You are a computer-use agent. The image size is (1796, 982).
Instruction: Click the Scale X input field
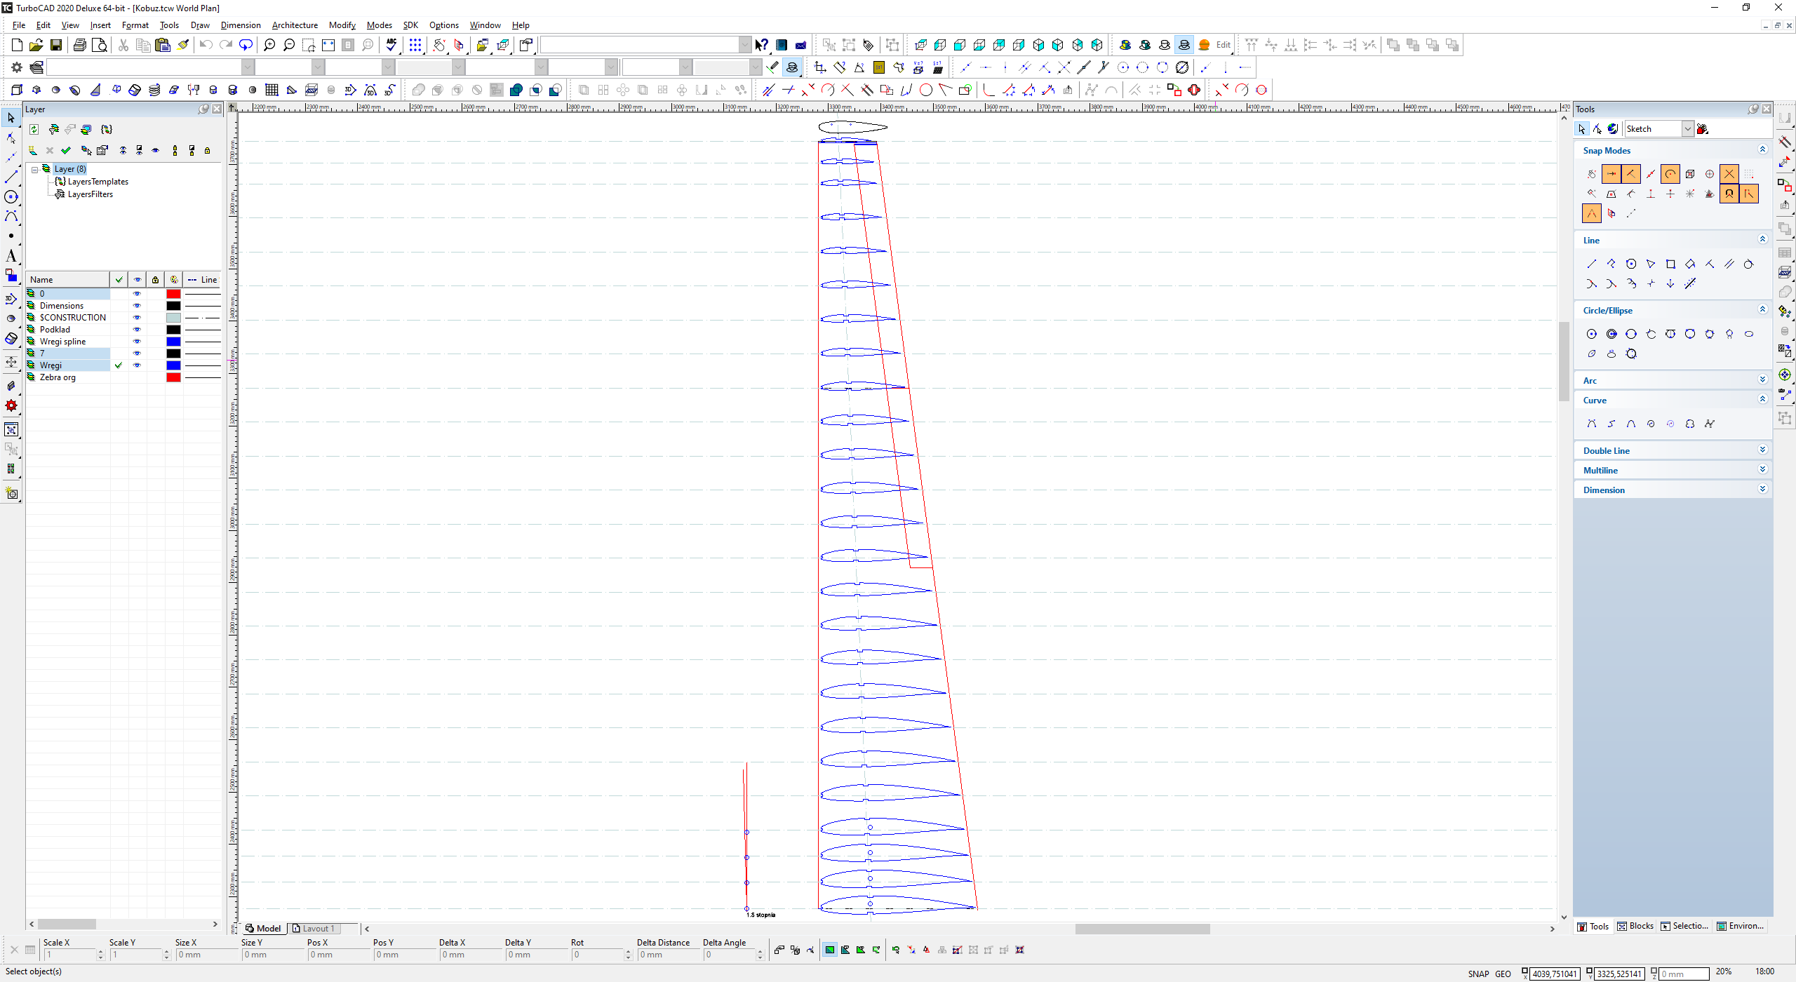pos(69,955)
